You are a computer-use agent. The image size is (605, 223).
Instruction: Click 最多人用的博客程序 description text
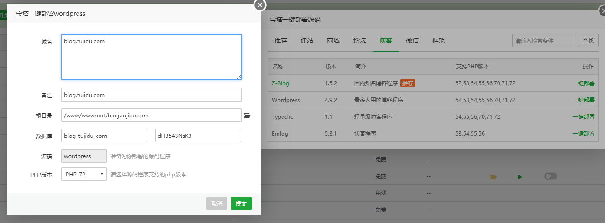(379, 100)
